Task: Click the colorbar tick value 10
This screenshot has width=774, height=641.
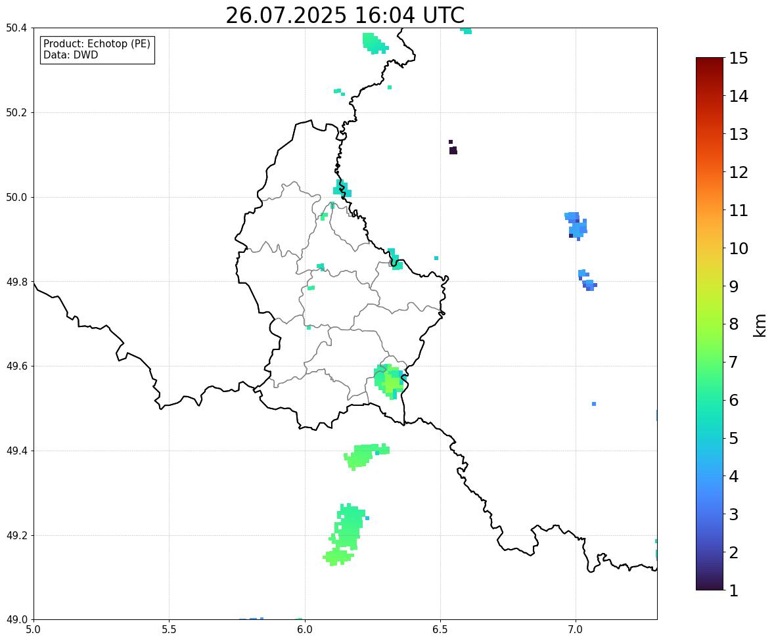Action: click(739, 248)
